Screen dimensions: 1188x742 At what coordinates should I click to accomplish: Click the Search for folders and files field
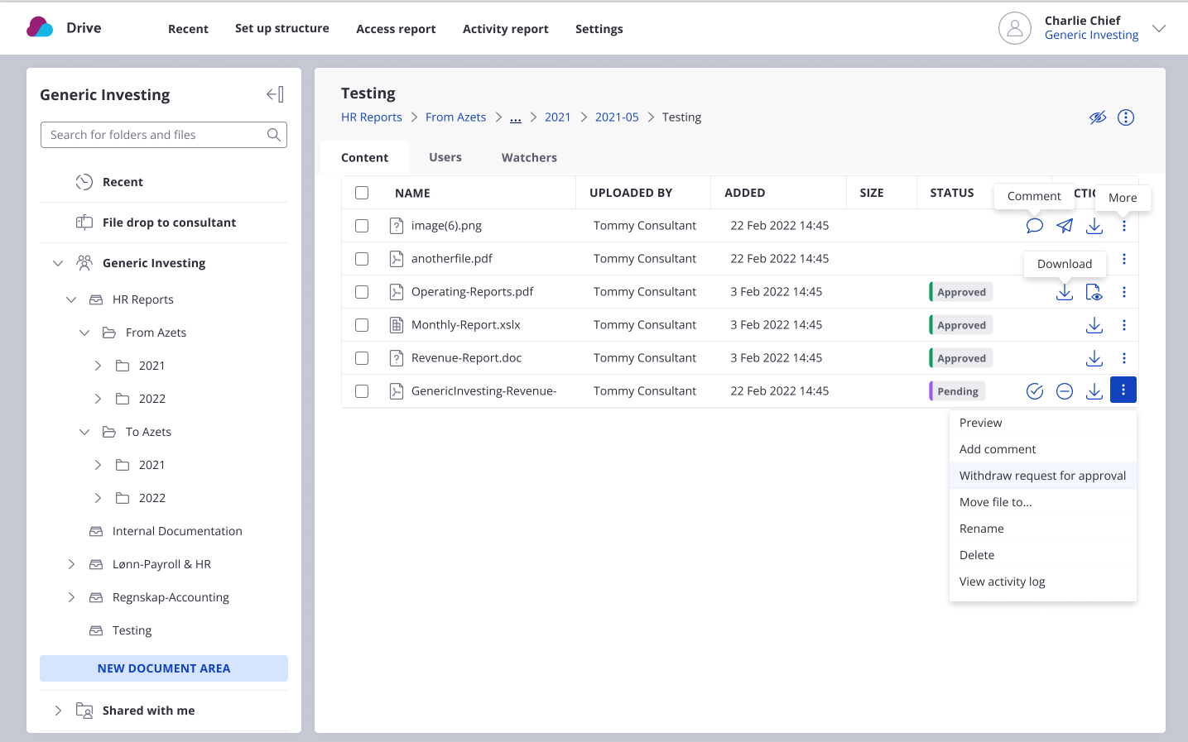coord(164,135)
